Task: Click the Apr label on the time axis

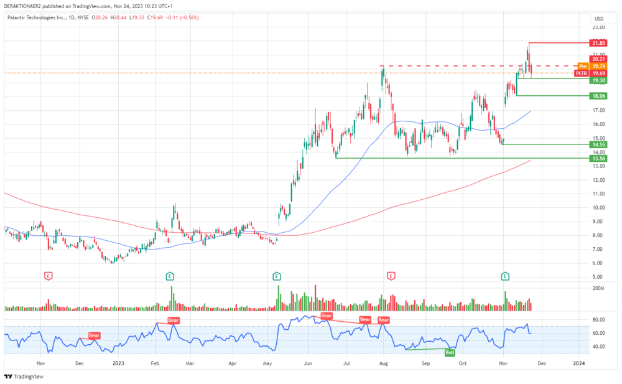Action: pyautogui.click(x=233, y=363)
